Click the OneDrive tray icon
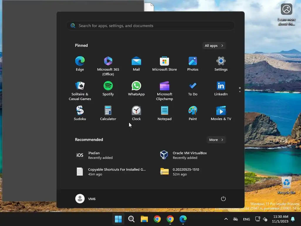This screenshot has height=226, width=301. coord(235,219)
